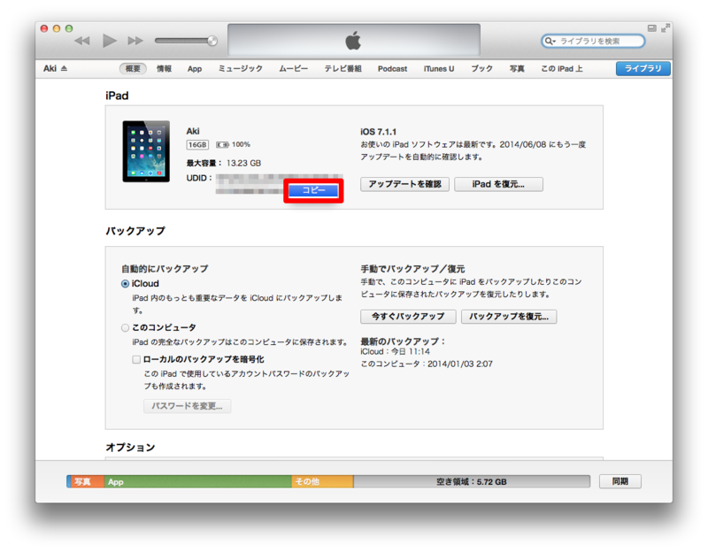Eject the Aki device

click(64, 68)
